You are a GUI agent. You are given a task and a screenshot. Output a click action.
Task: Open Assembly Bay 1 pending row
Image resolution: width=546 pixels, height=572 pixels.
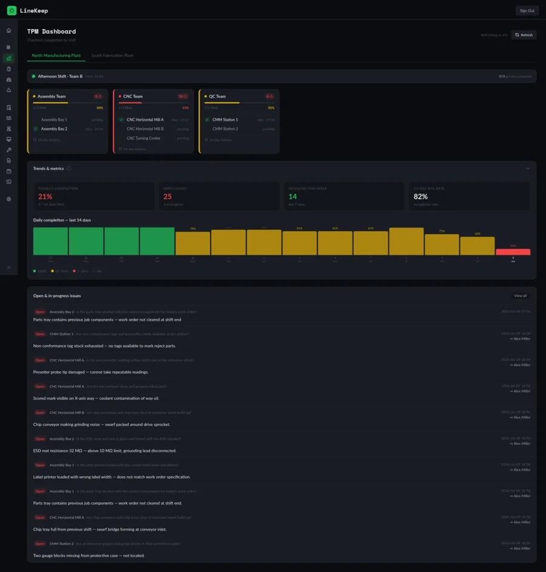pos(68,119)
